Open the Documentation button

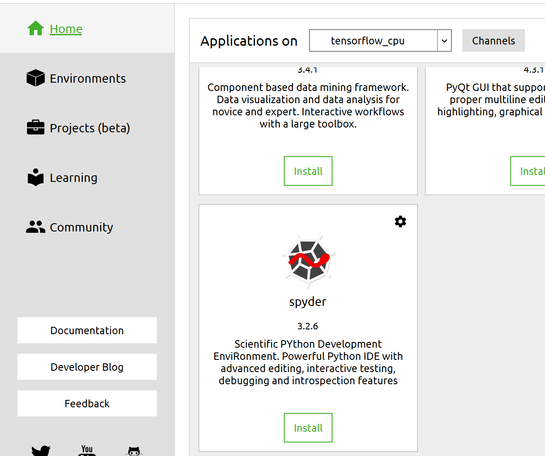click(x=87, y=330)
